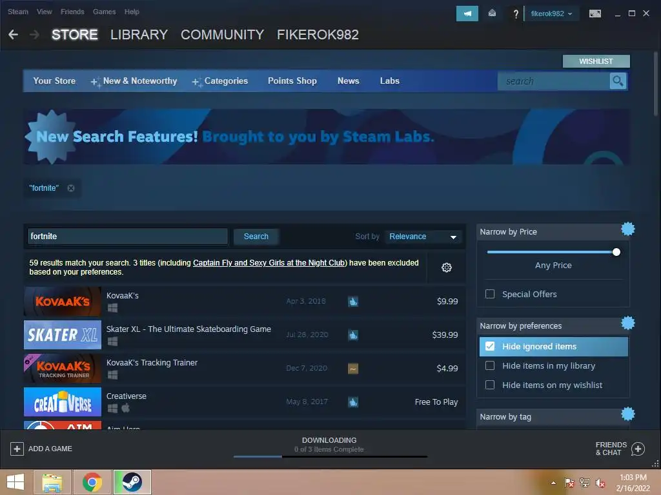Open Captain Fly and Sexy Girls link
This screenshot has width=661, height=495.
click(270, 263)
